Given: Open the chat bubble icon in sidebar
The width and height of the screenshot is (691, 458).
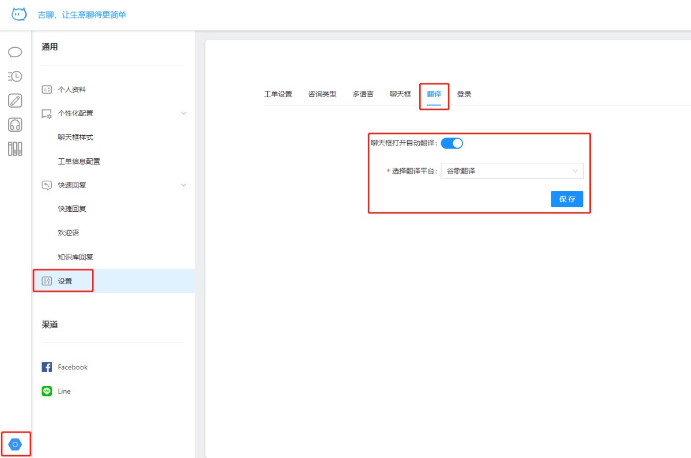Looking at the screenshot, I should (x=15, y=52).
